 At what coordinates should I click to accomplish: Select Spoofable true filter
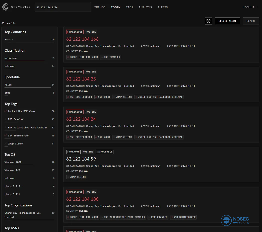tap(29, 93)
